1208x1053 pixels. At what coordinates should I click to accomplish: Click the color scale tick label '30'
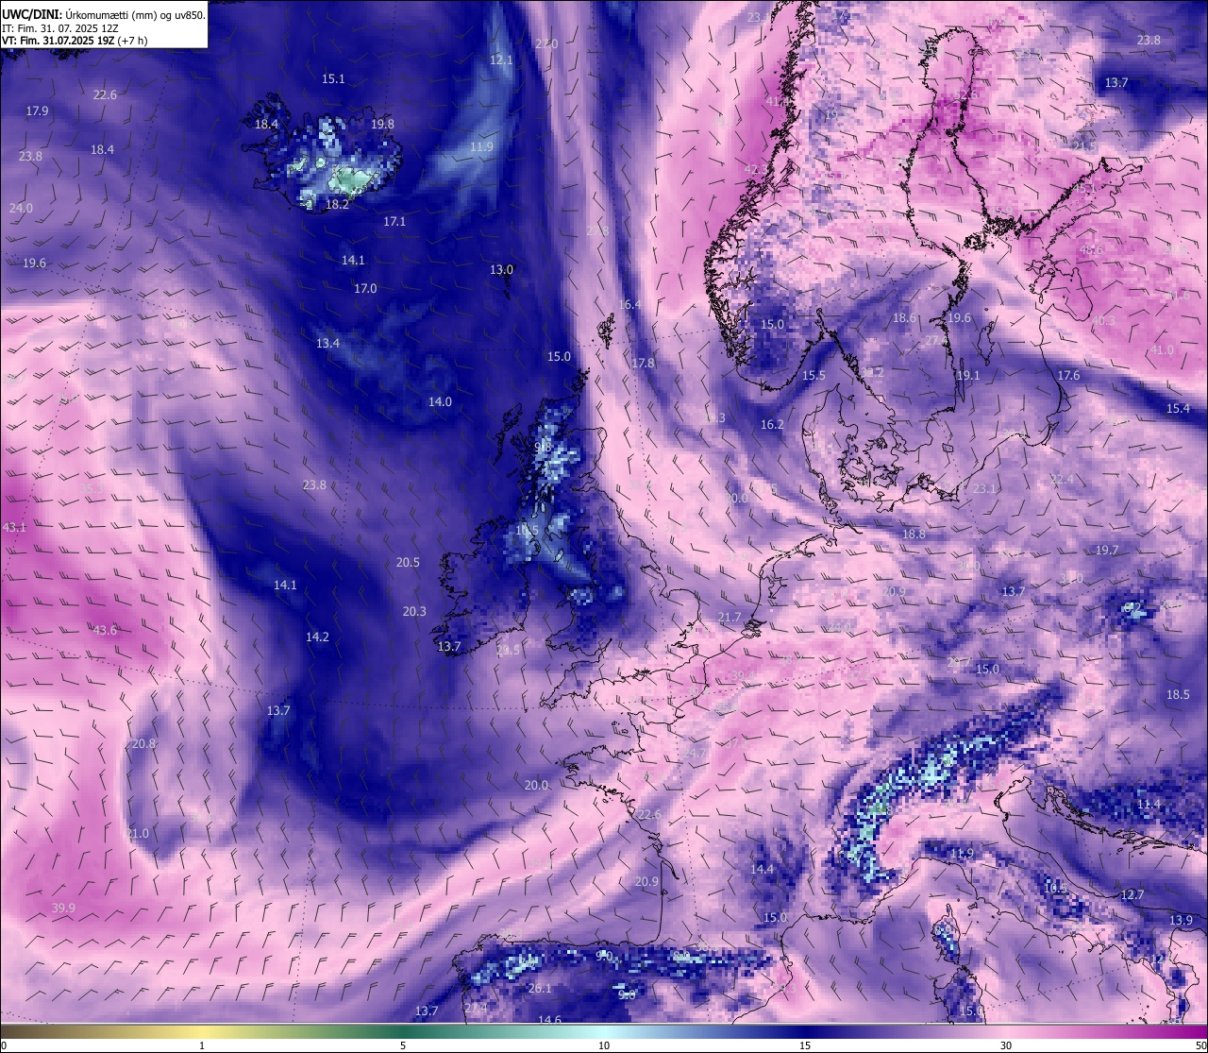[x=1006, y=1045]
